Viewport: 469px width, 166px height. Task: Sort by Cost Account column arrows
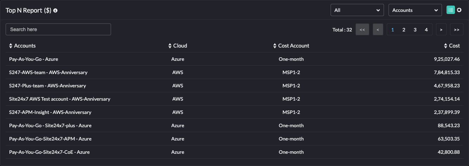coord(275,46)
